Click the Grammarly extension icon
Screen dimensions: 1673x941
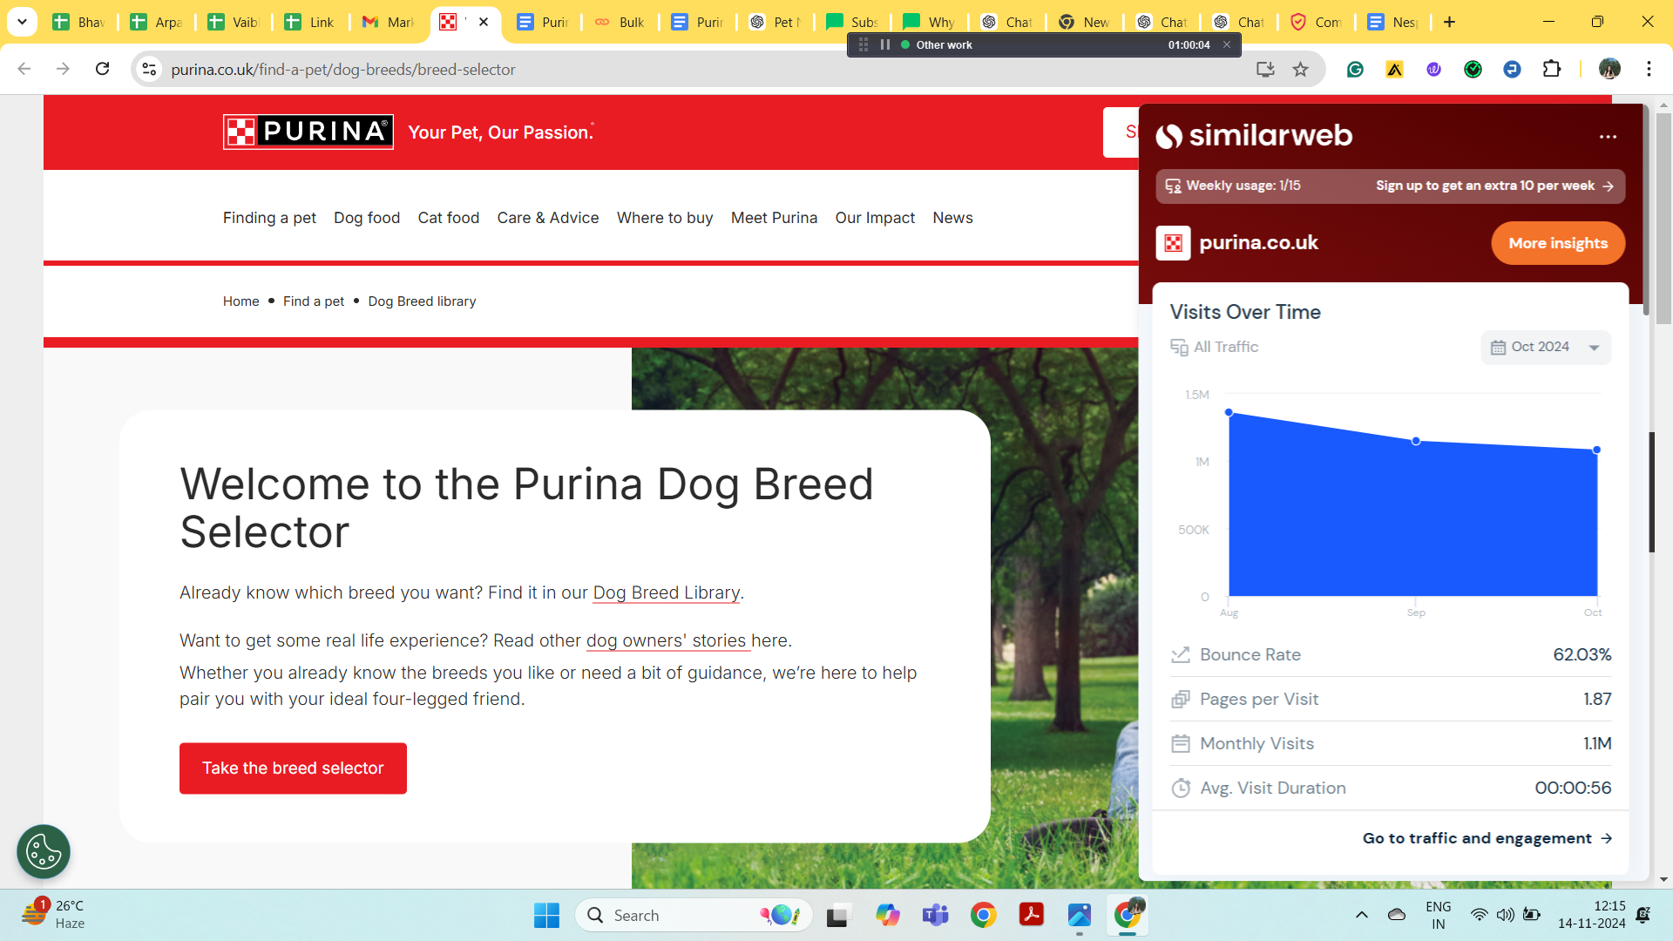pos(1355,70)
